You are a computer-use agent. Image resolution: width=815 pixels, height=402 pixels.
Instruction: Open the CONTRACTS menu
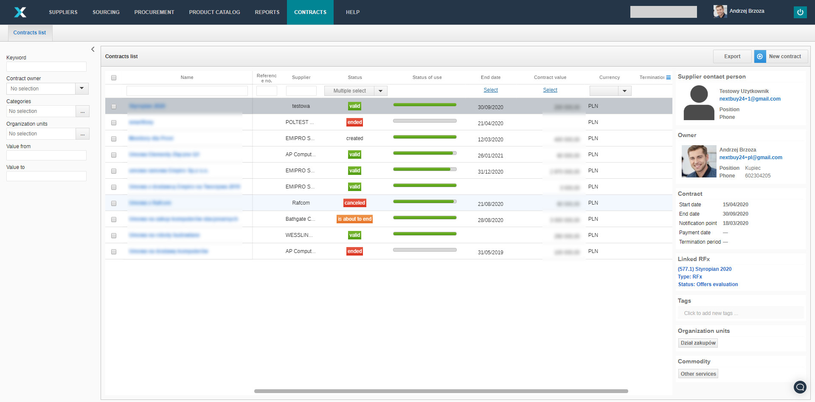pyautogui.click(x=310, y=12)
